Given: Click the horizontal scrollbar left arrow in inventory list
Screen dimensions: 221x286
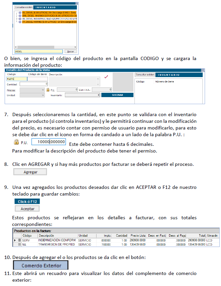Looking at the screenshot, I should pyautogui.click(x=16, y=47).
